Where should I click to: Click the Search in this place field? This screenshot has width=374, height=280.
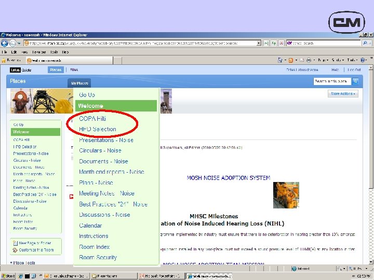332,81
